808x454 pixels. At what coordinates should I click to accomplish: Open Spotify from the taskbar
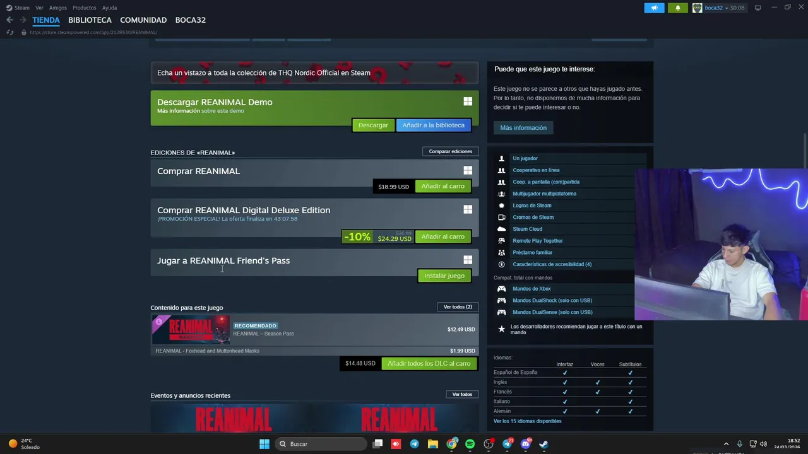[470, 444]
